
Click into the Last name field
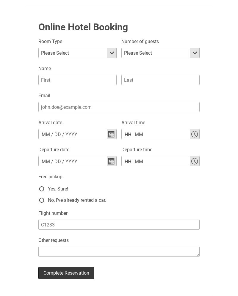(x=160, y=80)
